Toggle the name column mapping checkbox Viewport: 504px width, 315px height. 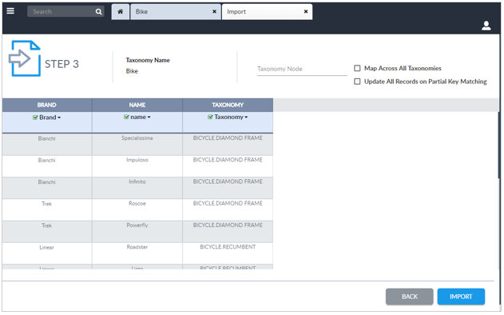point(126,117)
